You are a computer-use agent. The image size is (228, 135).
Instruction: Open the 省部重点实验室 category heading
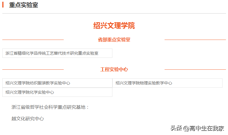(x=114, y=40)
